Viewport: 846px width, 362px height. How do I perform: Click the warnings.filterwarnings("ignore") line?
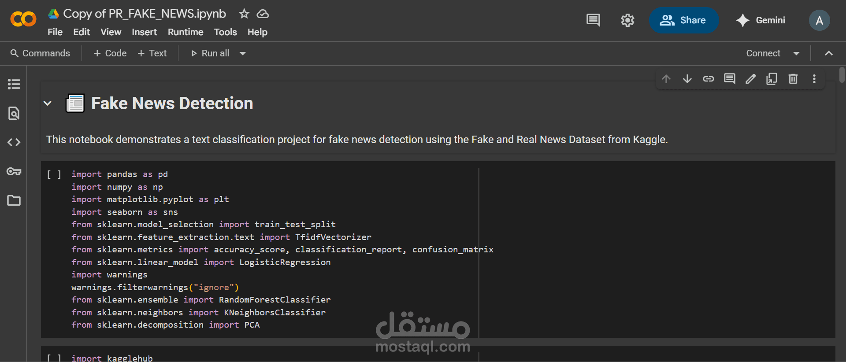(155, 287)
